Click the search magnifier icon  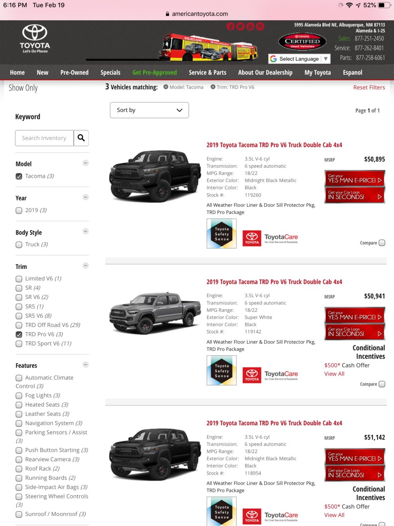(81, 138)
